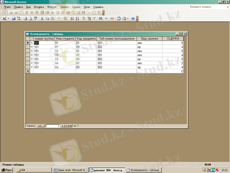Click the "ОЦЕНКА" column header
The width and height of the screenshot is (230, 173).
(173, 38)
